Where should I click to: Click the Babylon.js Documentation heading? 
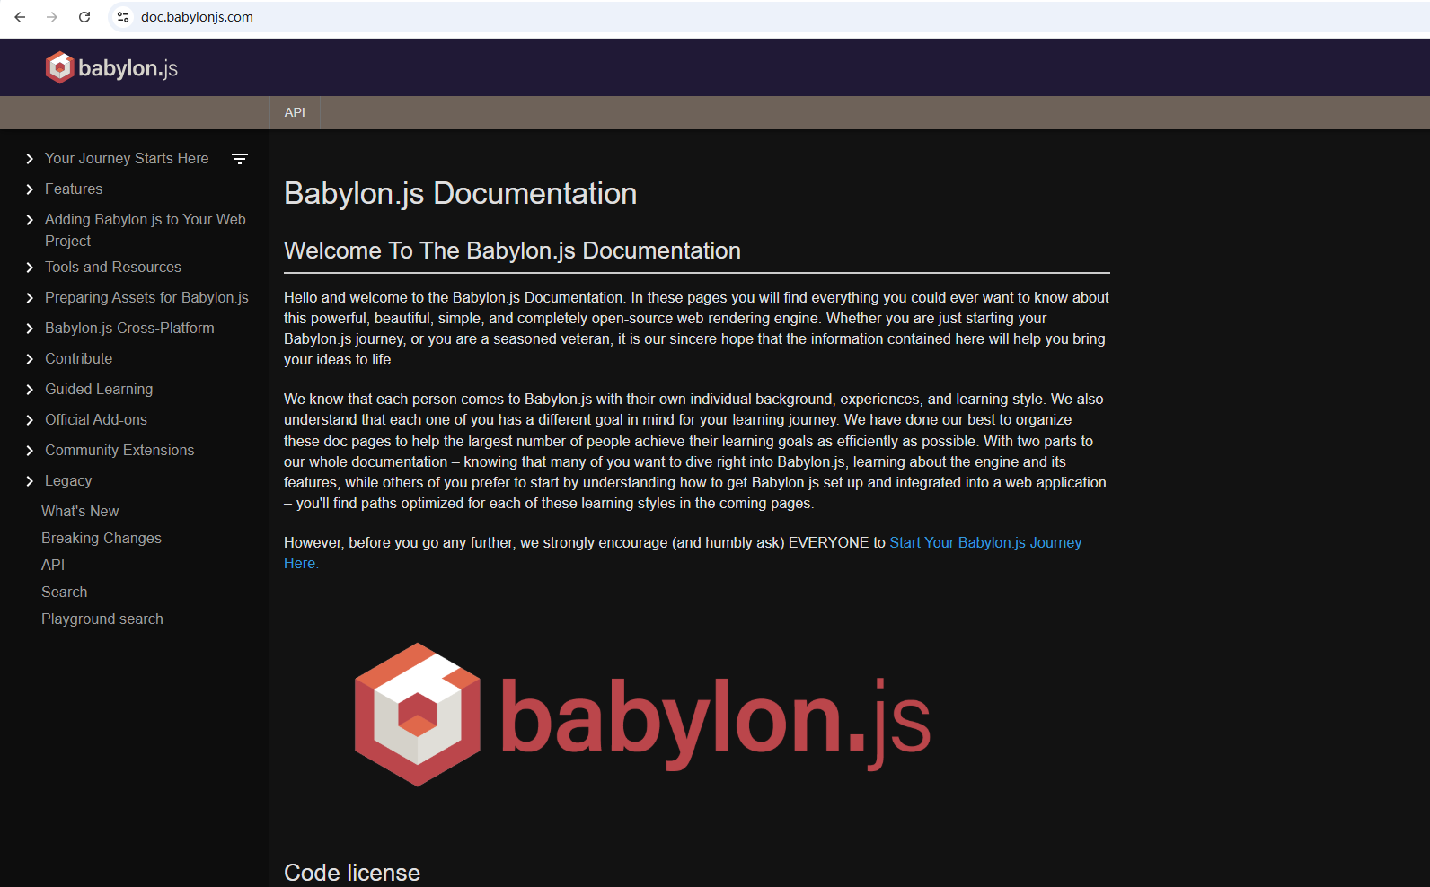click(x=460, y=193)
